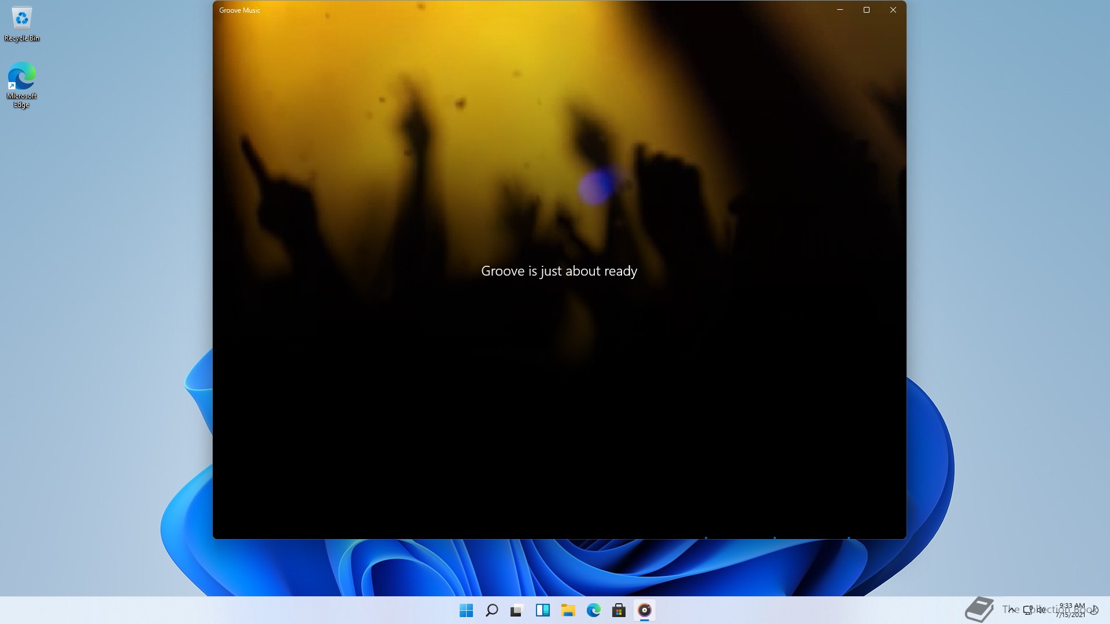Maximize the Groove Music window

pos(867,10)
